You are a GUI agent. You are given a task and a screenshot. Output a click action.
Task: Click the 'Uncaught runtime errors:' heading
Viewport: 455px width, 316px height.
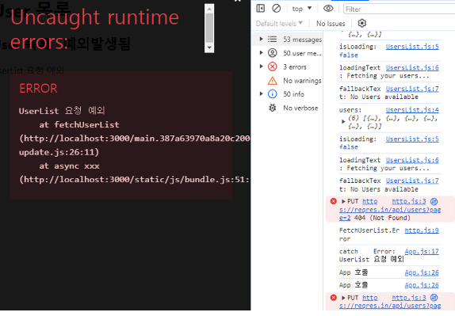[x=94, y=29]
